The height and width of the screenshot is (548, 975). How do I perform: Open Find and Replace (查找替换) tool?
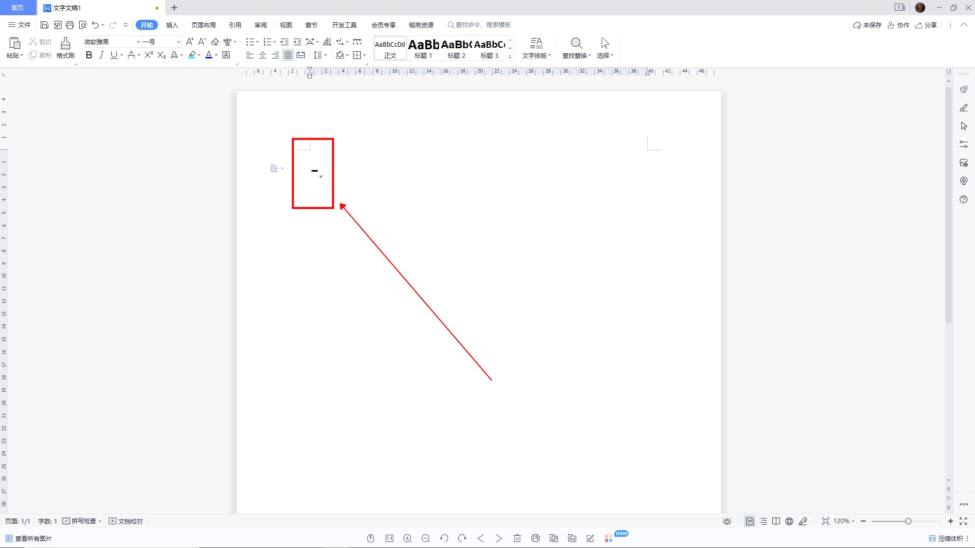(576, 48)
